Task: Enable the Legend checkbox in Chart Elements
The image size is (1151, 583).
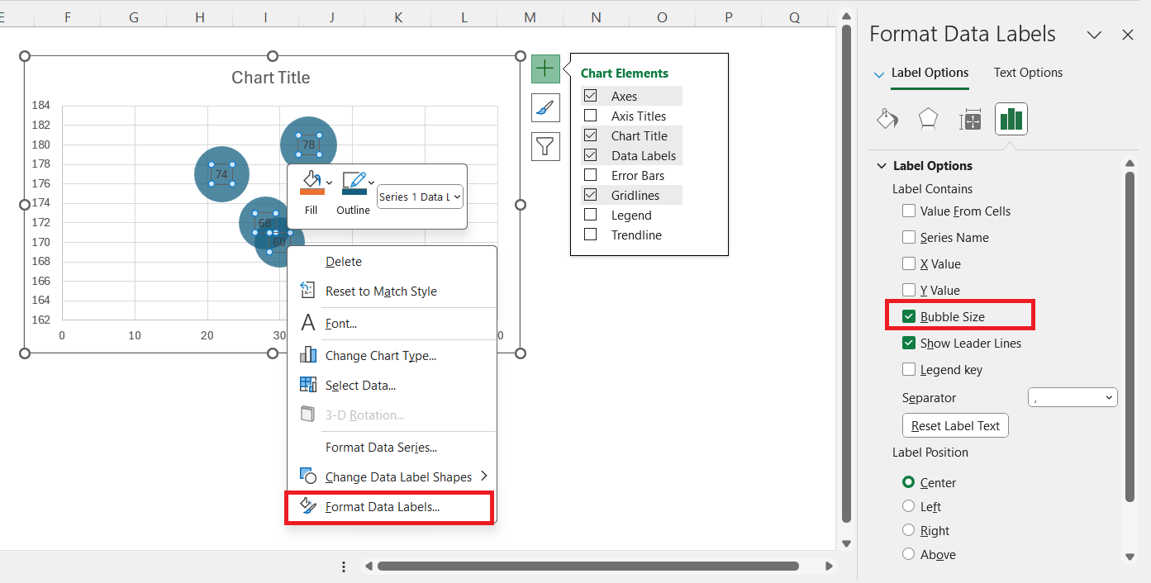Action: click(591, 215)
